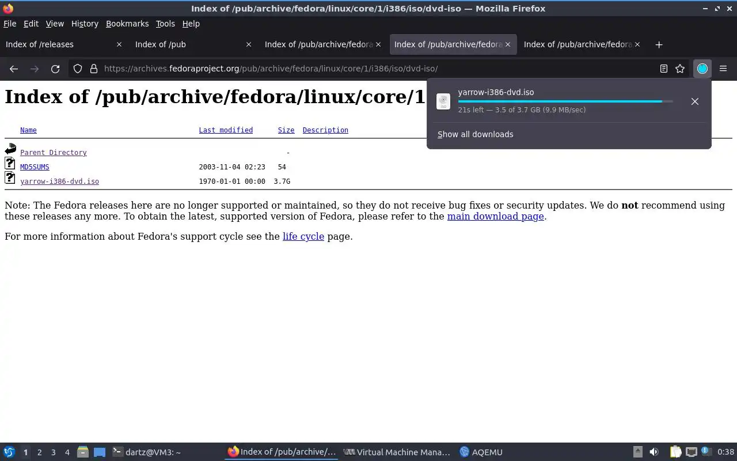Viewport: 737px width, 461px height.
Task: Open the Edit menu
Action: point(31,24)
